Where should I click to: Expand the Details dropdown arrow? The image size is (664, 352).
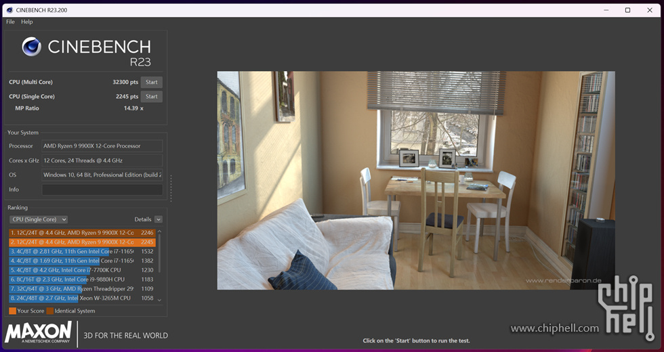[x=159, y=219]
